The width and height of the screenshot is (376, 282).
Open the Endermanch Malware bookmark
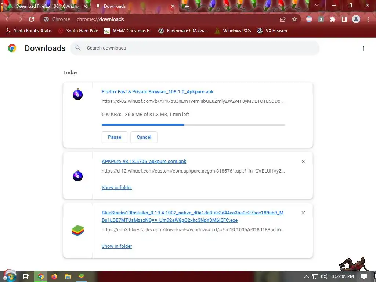coord(183,31)
